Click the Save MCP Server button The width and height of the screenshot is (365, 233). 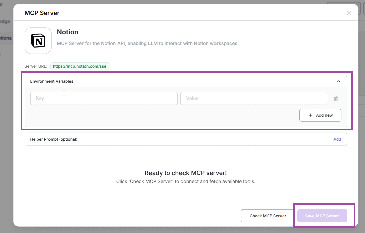(322, 216)
